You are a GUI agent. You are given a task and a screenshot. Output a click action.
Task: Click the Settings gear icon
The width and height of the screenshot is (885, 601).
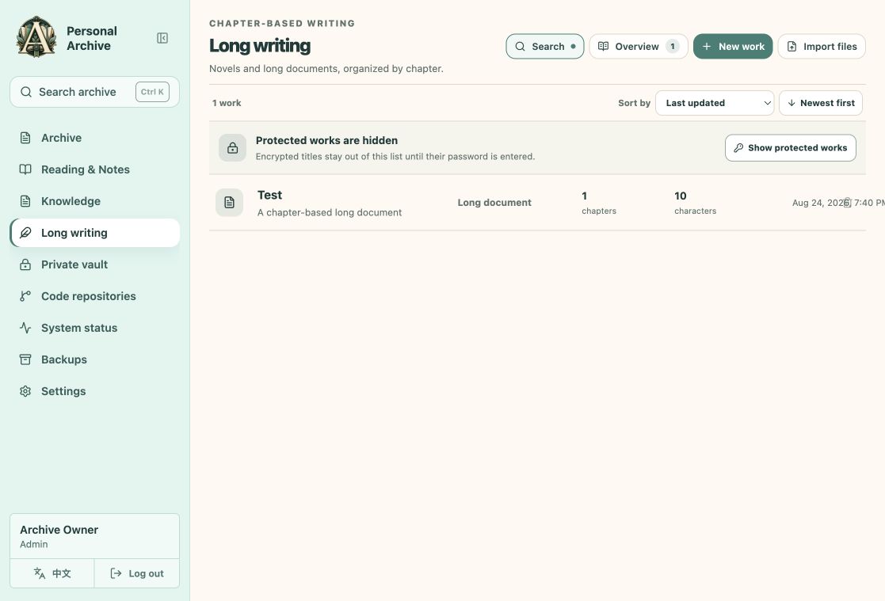[25, 391]
